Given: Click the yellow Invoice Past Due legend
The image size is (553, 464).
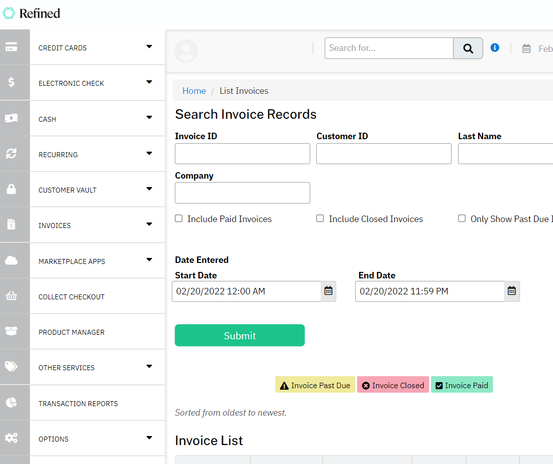Looking at the screenshot, I should [x=315, y=385].
